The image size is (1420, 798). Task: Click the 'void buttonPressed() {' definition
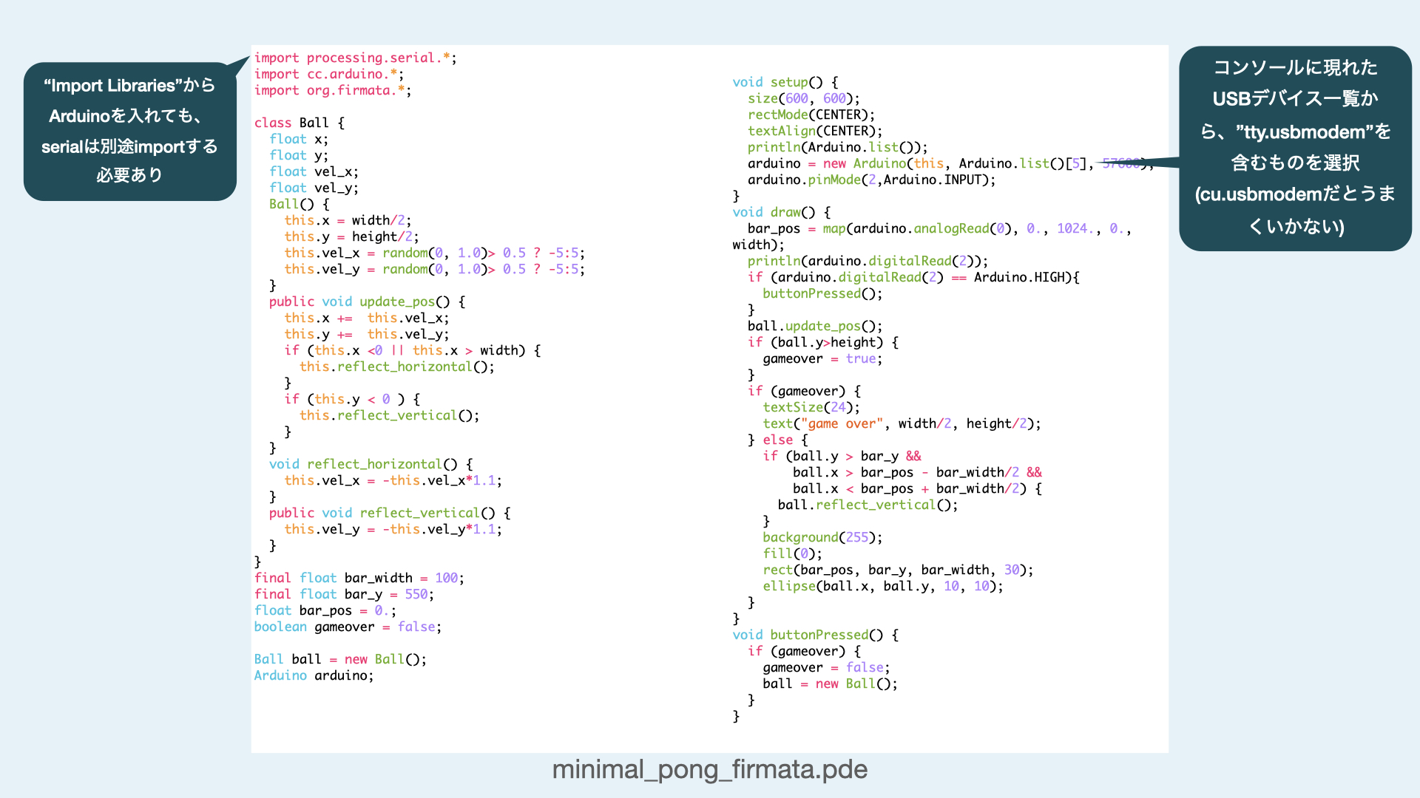pyautogui.click(x=815, y=635)
